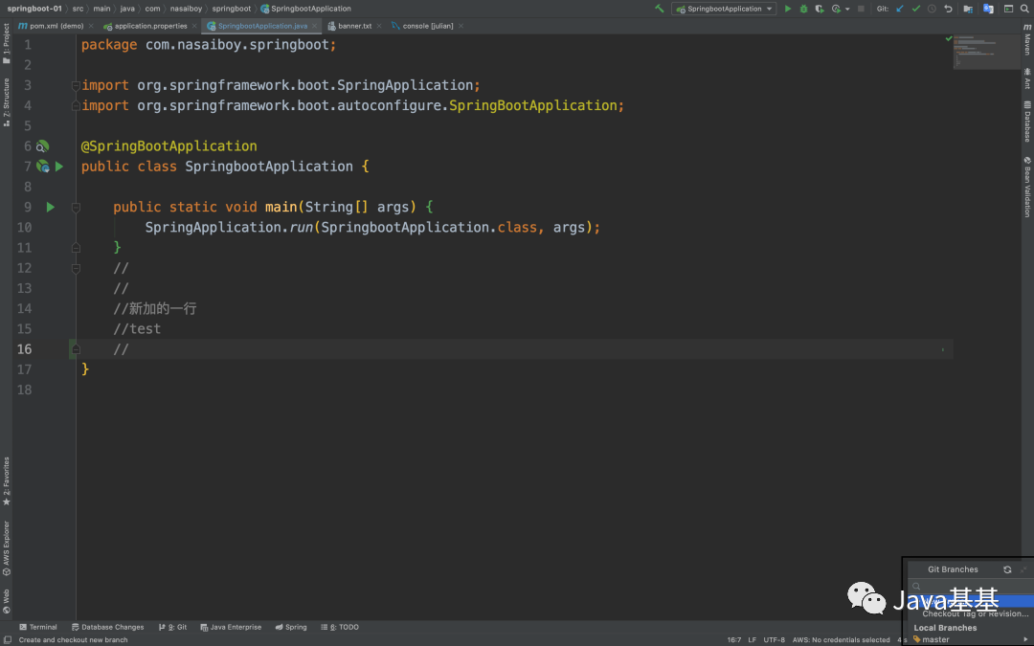Click Spring gutter icon on line 7
Screen dimensions: 1034x646
(x=43, y=167)
